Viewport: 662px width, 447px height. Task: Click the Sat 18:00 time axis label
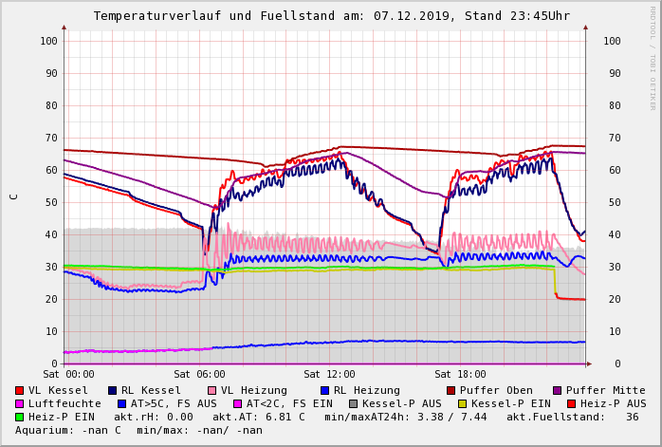[460, 375]
